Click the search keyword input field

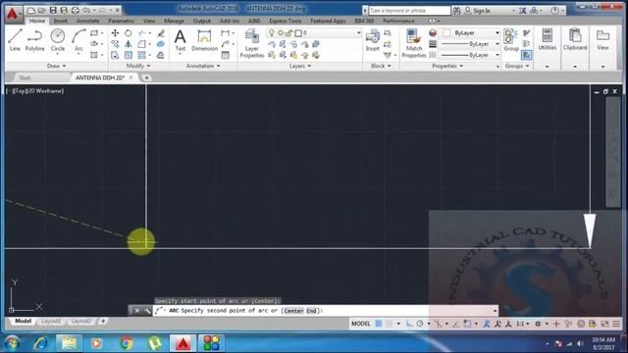click(x=409, y=11)
